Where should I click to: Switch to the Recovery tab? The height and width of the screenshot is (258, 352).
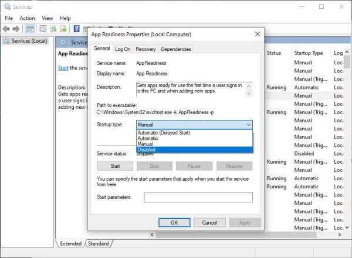click(145, 49)
